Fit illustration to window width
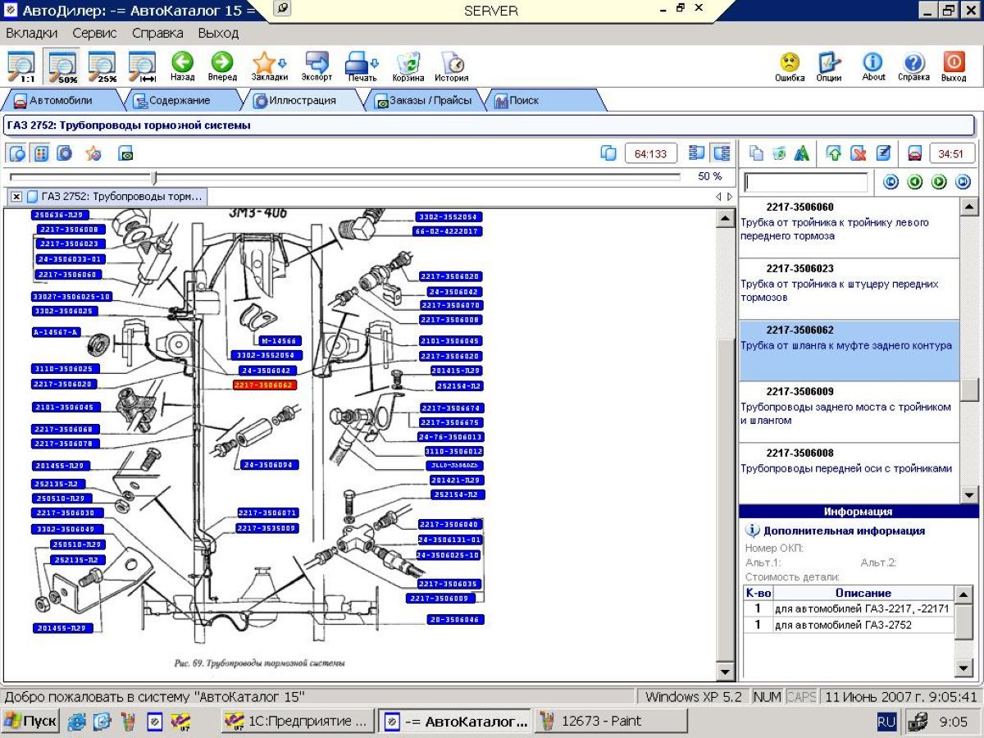Viewport: 984px width, 738px height. (x=142, y=66)
